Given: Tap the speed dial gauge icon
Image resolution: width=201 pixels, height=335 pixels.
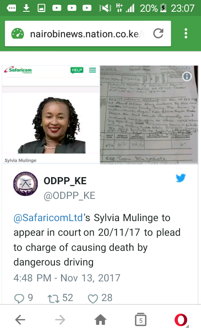Looking at the screenshot, I should 18,33.
